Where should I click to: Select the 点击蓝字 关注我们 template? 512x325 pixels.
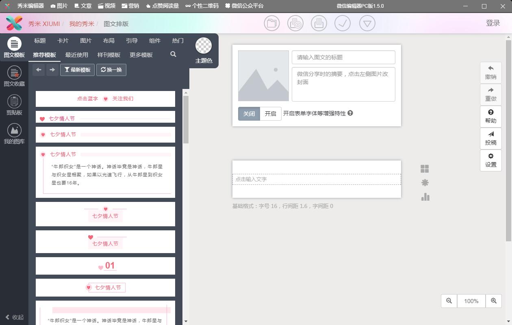(x=105, y=99)
